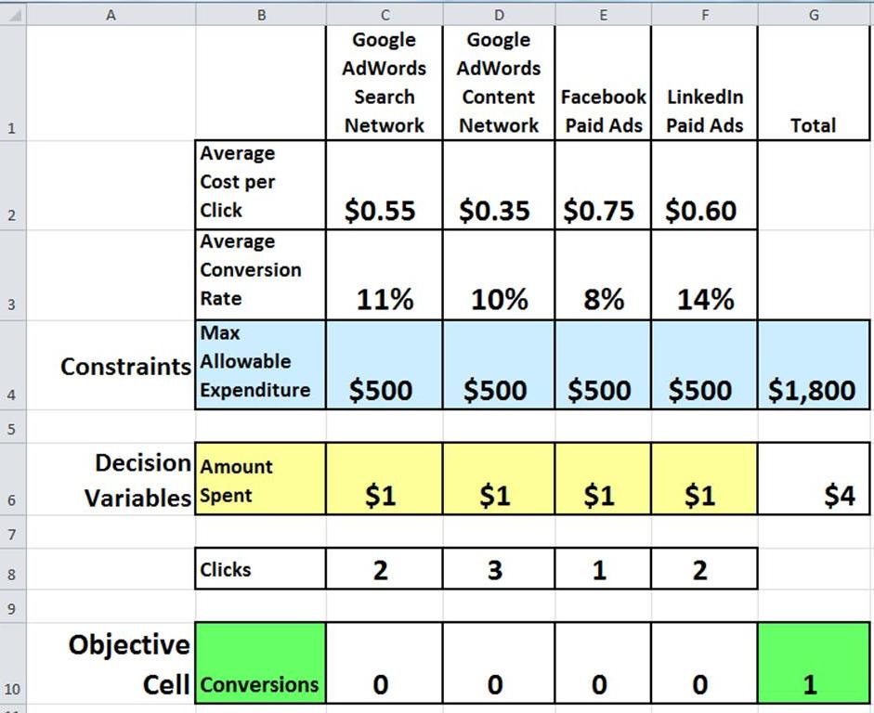The width and height of the screenshot is (874, 713).
Task: Click the 14% conversion rate cell
Action: pos(705,275)
